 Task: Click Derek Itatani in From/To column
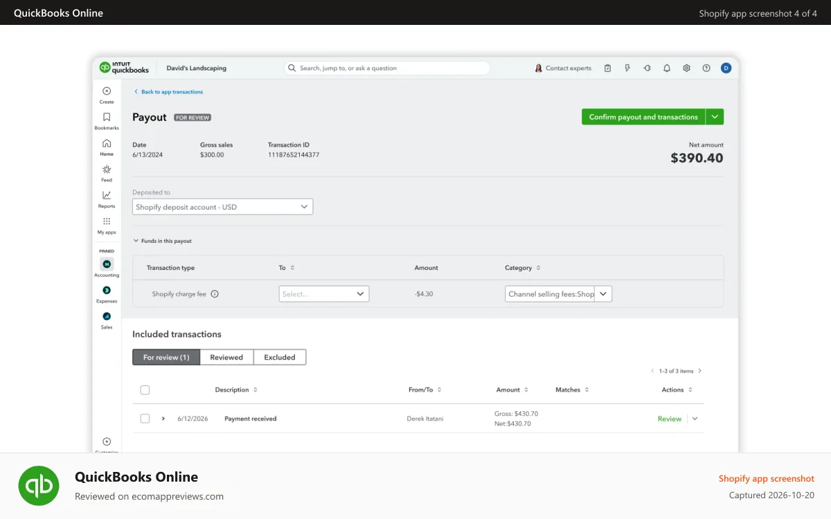(425, 419)
